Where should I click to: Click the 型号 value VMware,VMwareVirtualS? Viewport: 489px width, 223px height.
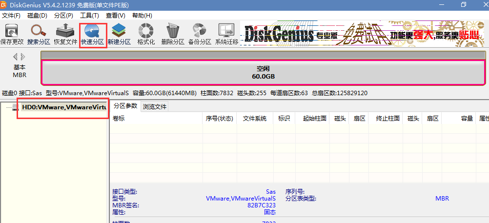[241, 199]
